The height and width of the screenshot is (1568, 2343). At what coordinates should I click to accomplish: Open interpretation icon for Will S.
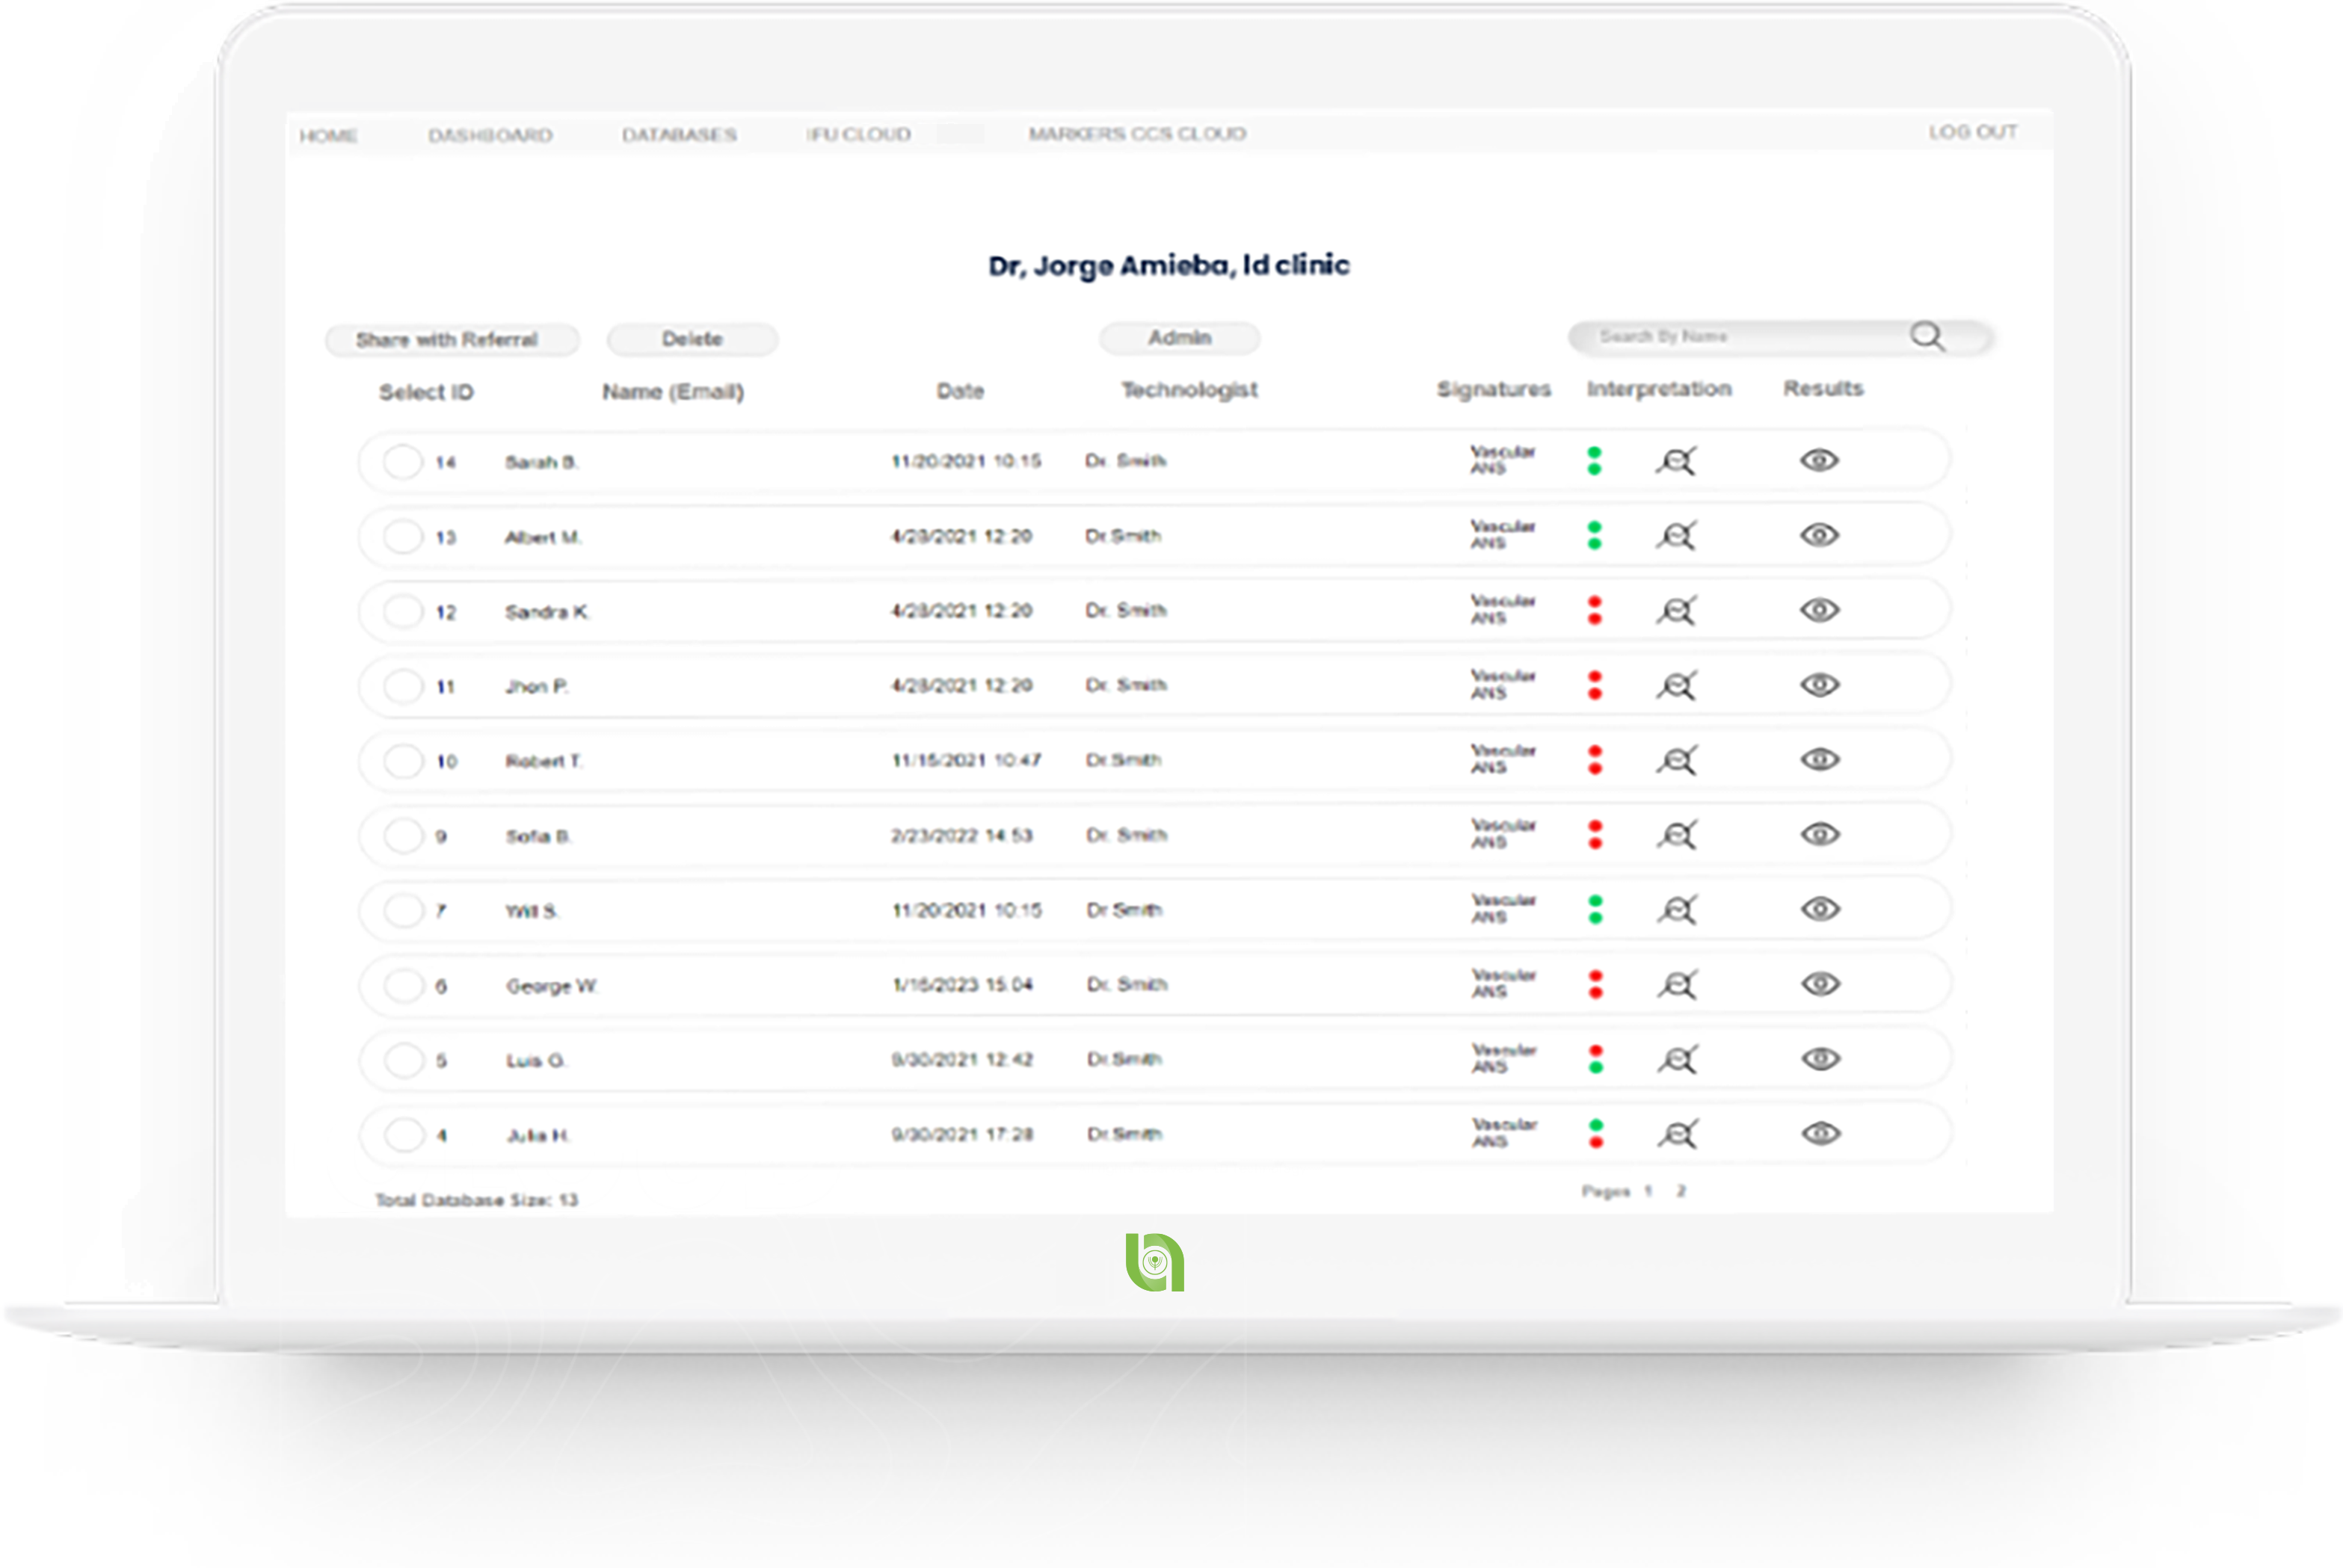point(1677,910)
